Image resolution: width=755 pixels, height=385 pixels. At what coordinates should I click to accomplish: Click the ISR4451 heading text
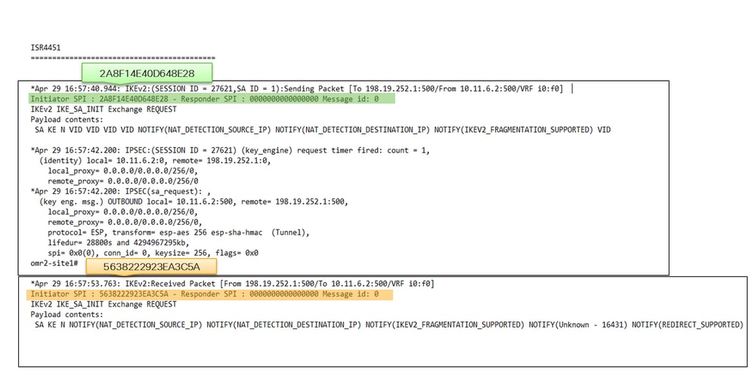(46, 48)
